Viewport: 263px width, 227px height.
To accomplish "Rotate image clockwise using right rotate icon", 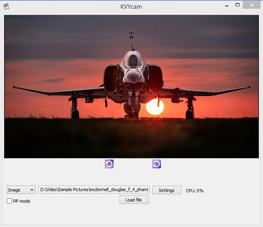I will (x=157, y=164).
